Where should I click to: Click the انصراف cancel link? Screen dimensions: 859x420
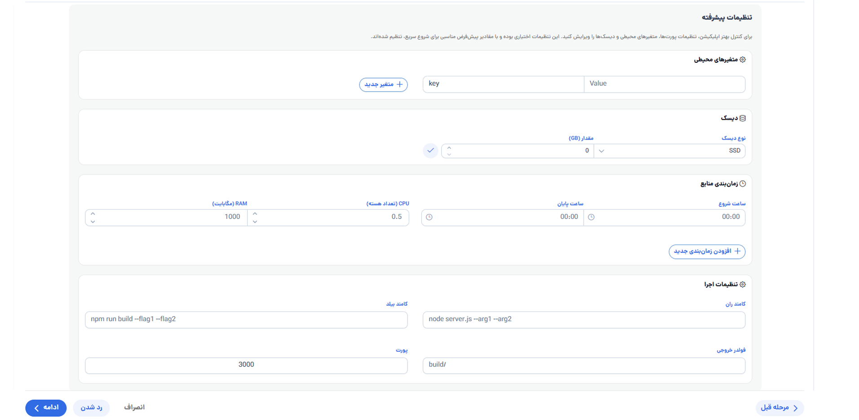point(134,407)
